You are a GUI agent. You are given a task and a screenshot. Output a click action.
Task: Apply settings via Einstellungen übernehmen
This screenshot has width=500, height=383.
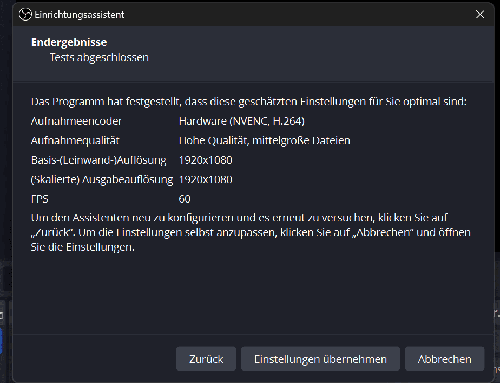coord(320,359)
